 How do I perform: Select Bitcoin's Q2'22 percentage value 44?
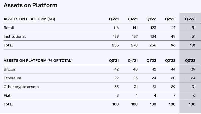pos(173,69)
